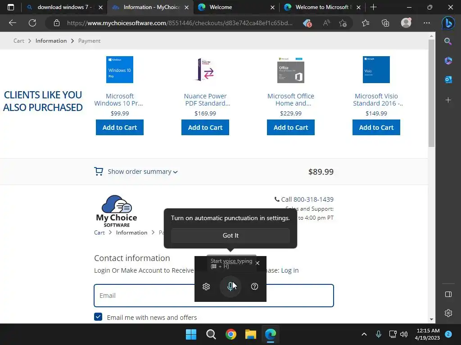
Task: Open the notification center badge
Action: pyautogui.click(x=448, y=334)
